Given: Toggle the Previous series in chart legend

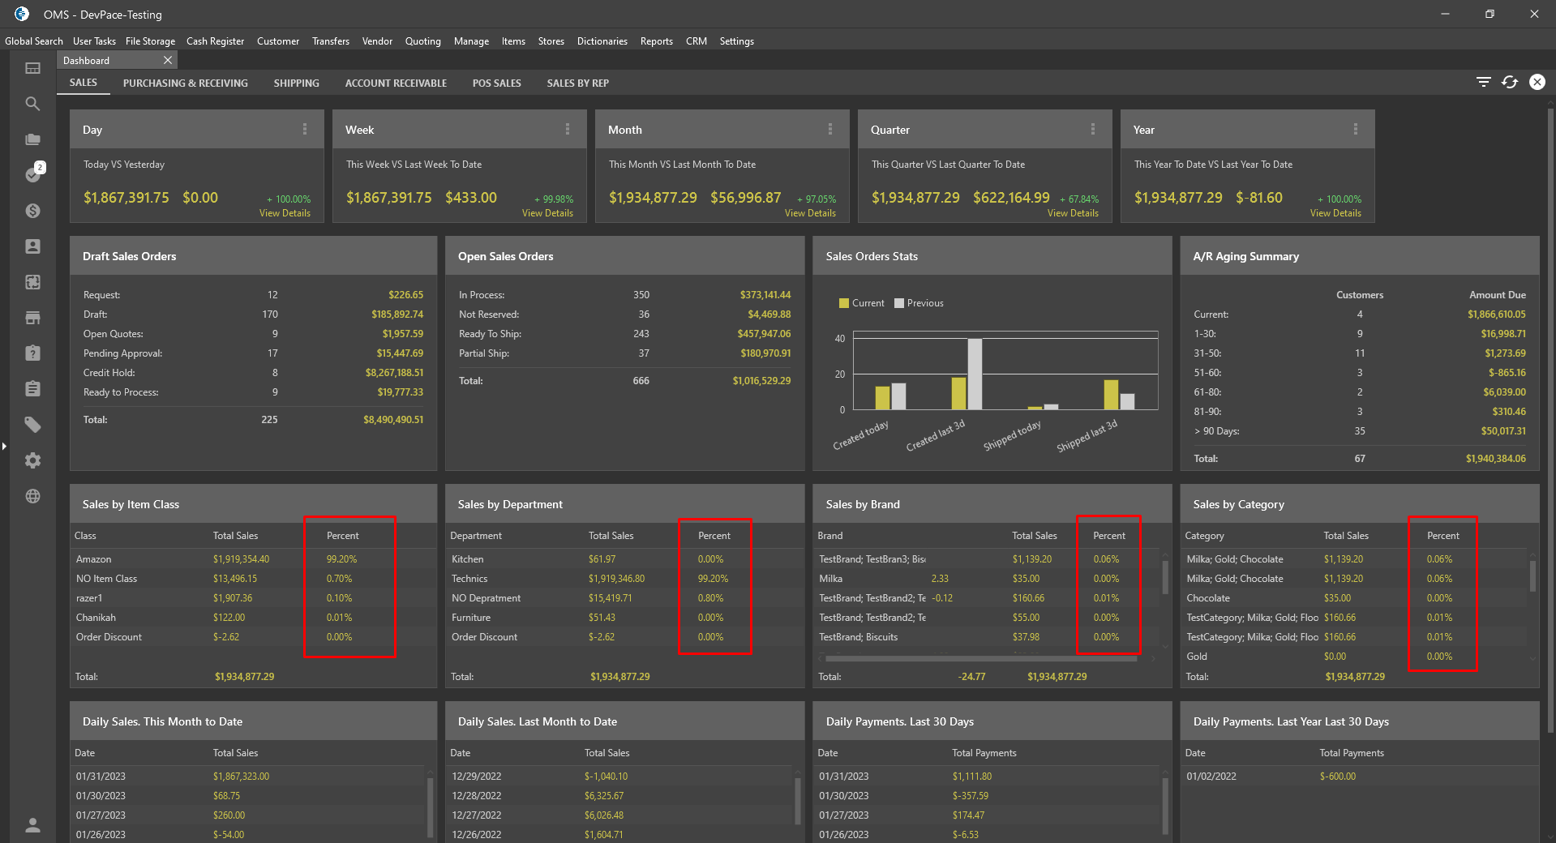Looking at the screenshot, I should pos(919,303).
